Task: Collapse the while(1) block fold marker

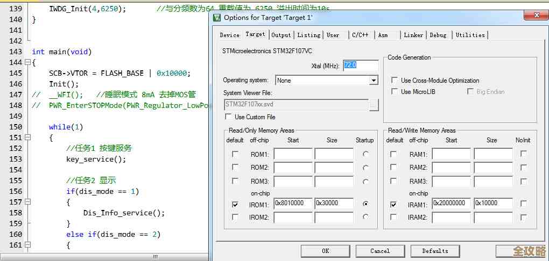Action: [27, 138]
